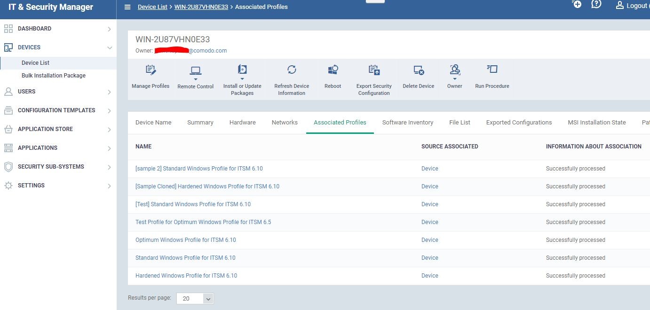Click WIN-2U87VHN0E33 breadcrumb link
Image resolution: width=650 pixels, height=310 pixels.
click(201, 7)
